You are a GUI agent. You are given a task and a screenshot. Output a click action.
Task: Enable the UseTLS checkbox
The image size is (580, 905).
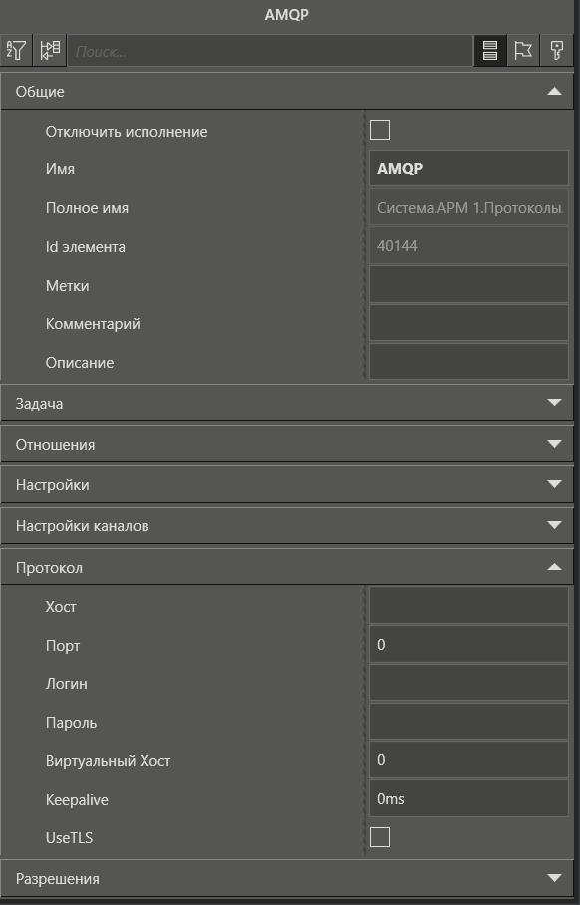click(379, 837)
